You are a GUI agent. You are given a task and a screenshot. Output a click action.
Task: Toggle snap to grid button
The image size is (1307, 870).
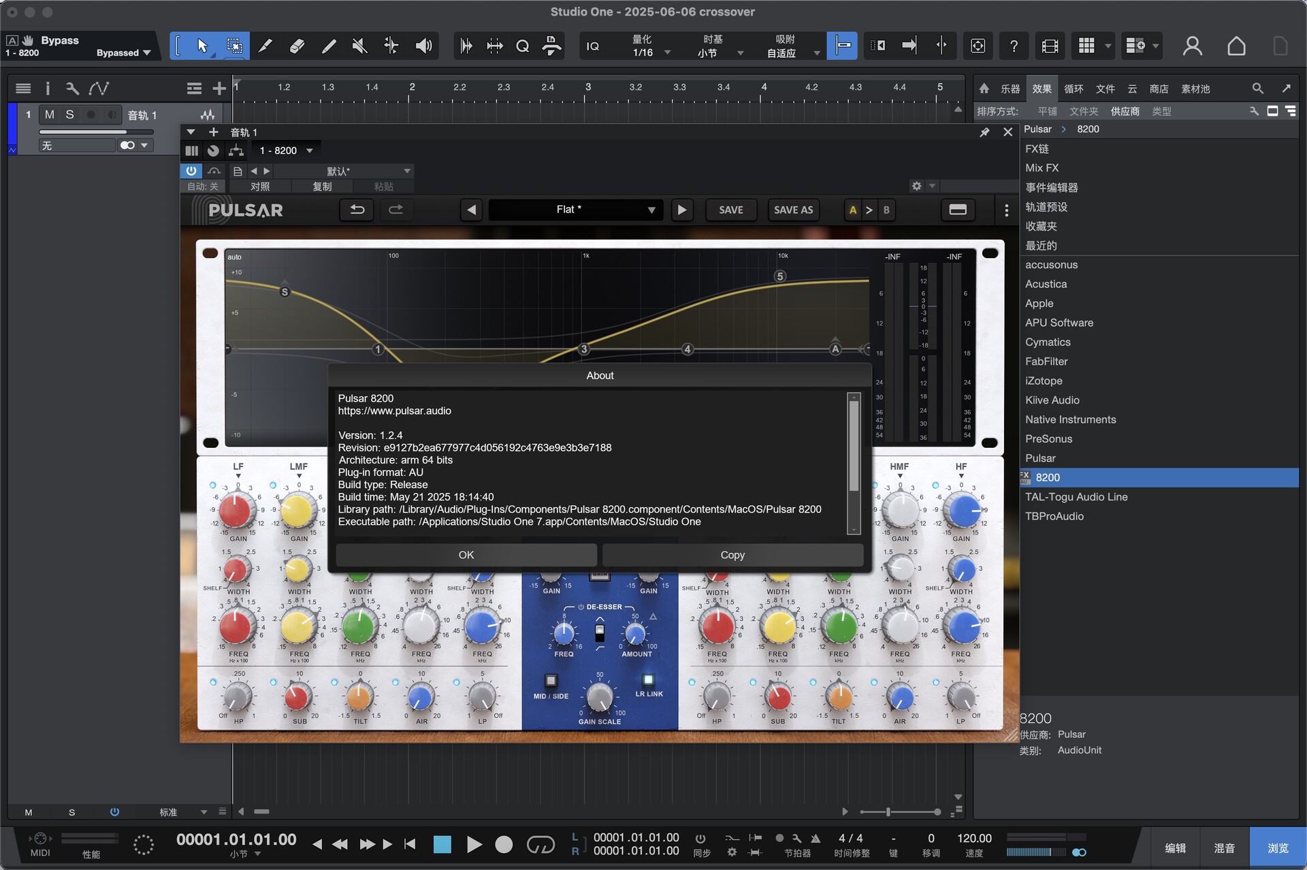click(842, 46)
